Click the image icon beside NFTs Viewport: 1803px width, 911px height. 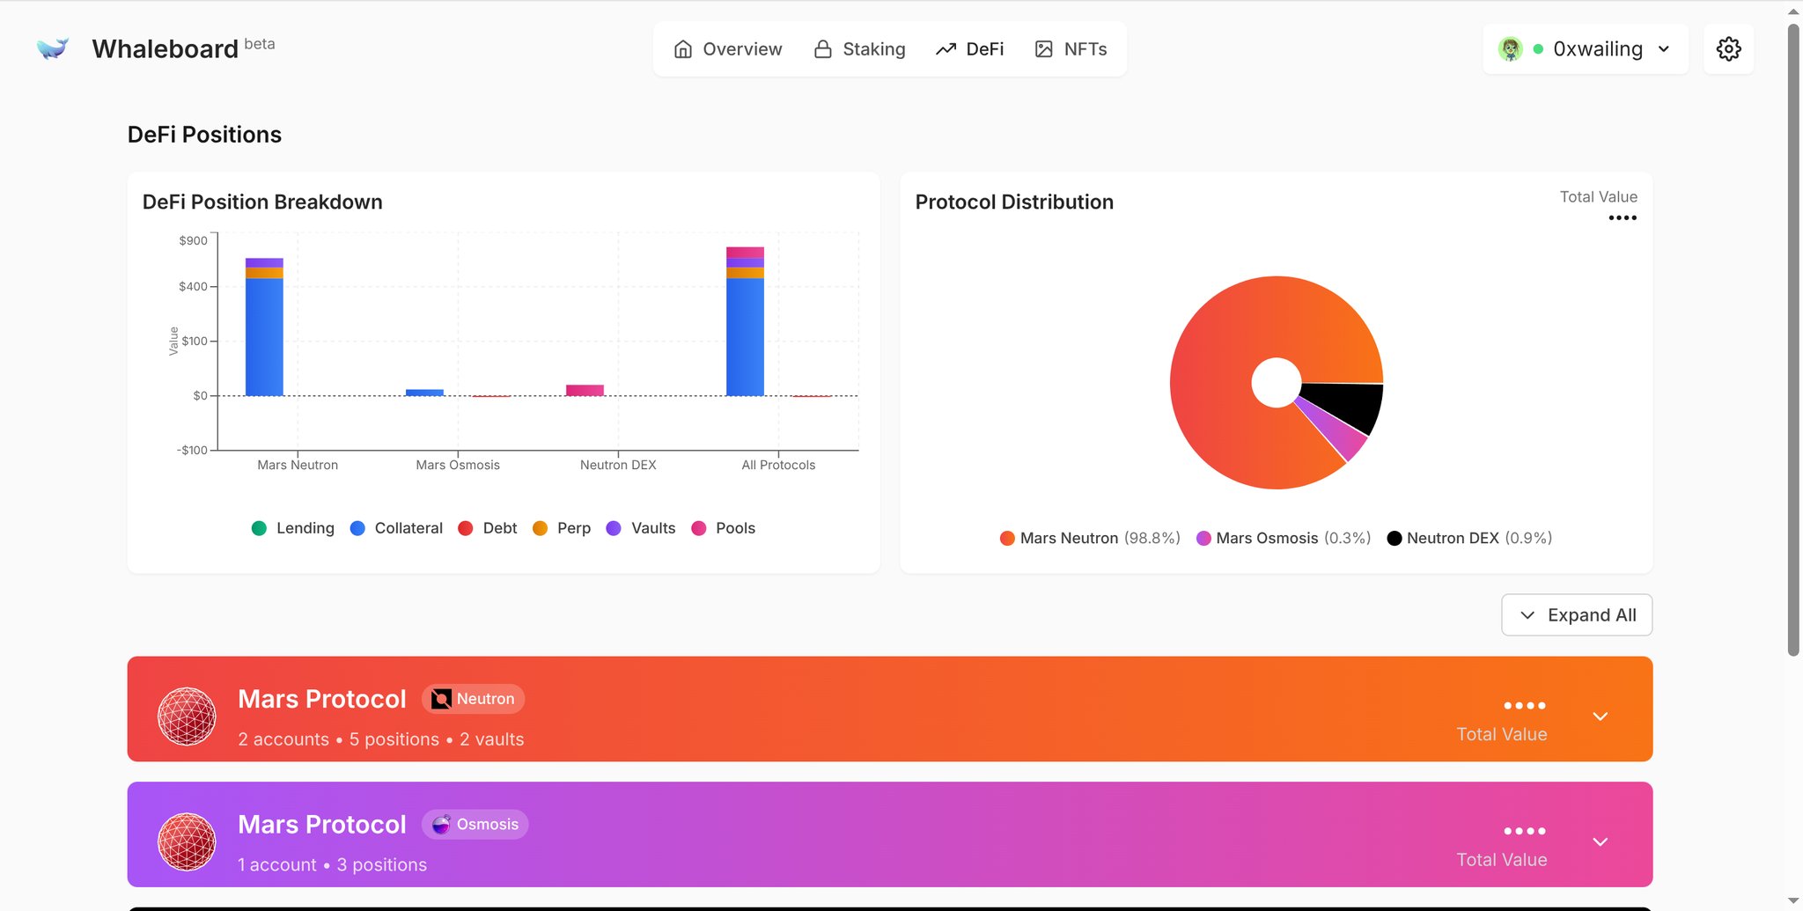point(1044,49)
